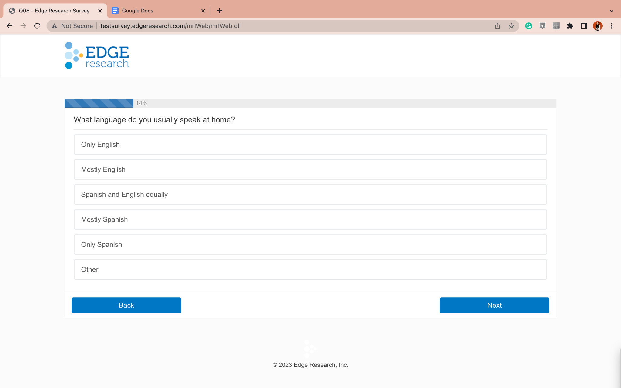Click the Not Secure warning icon
The image size is (621, 388).
pyautogui.click(x=55, y=26)
